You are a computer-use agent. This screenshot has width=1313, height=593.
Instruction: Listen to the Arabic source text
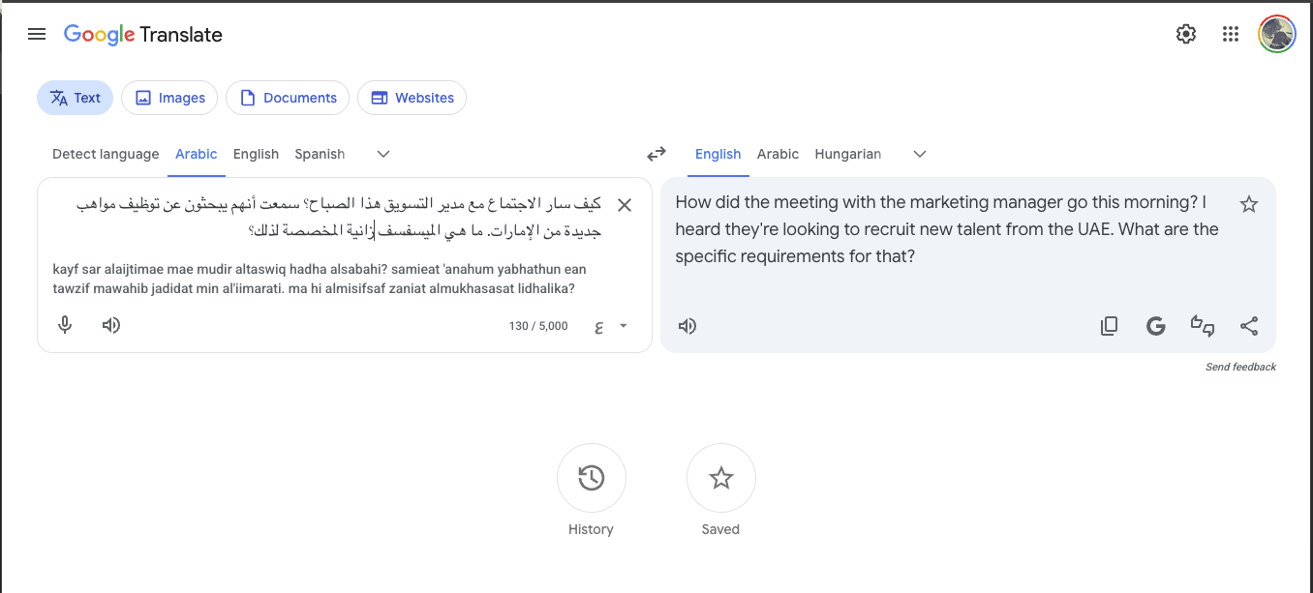pyautogui.click(x=110, y=325)
